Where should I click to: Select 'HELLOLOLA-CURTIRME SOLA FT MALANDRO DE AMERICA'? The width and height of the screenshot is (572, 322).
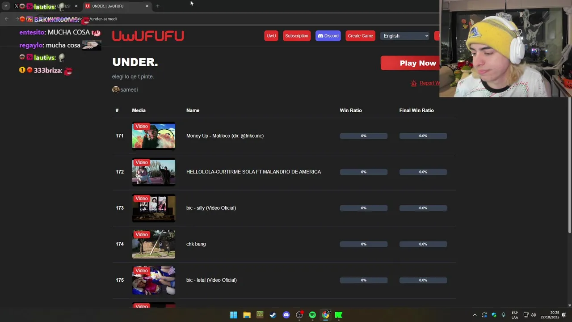(253, 172)
